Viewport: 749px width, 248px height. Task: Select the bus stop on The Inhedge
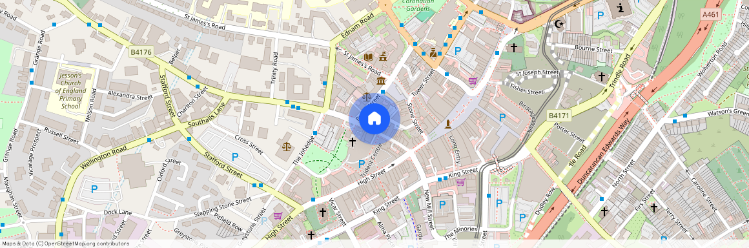(315, 133)
